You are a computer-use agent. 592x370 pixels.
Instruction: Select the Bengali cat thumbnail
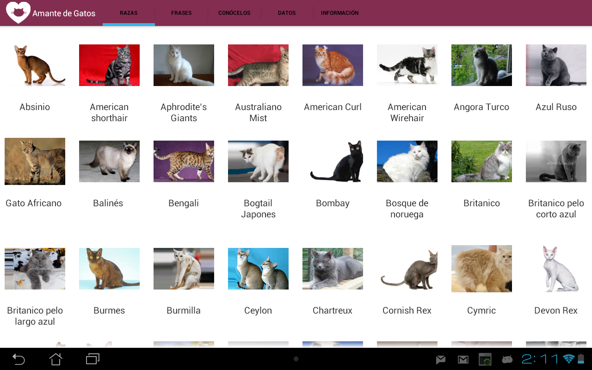184,161
